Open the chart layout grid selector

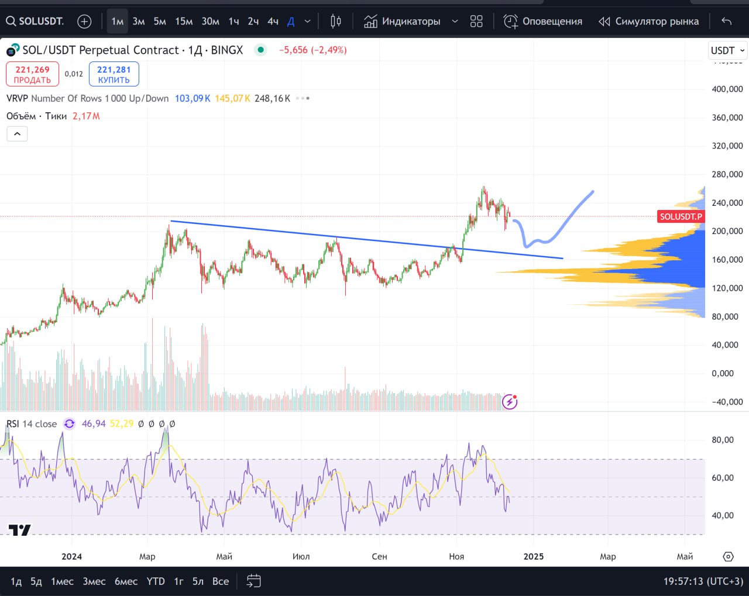point(476,22)
